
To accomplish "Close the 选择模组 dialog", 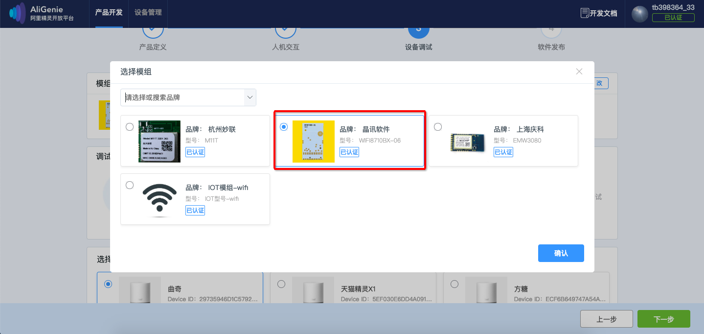I will coord(579,72).
